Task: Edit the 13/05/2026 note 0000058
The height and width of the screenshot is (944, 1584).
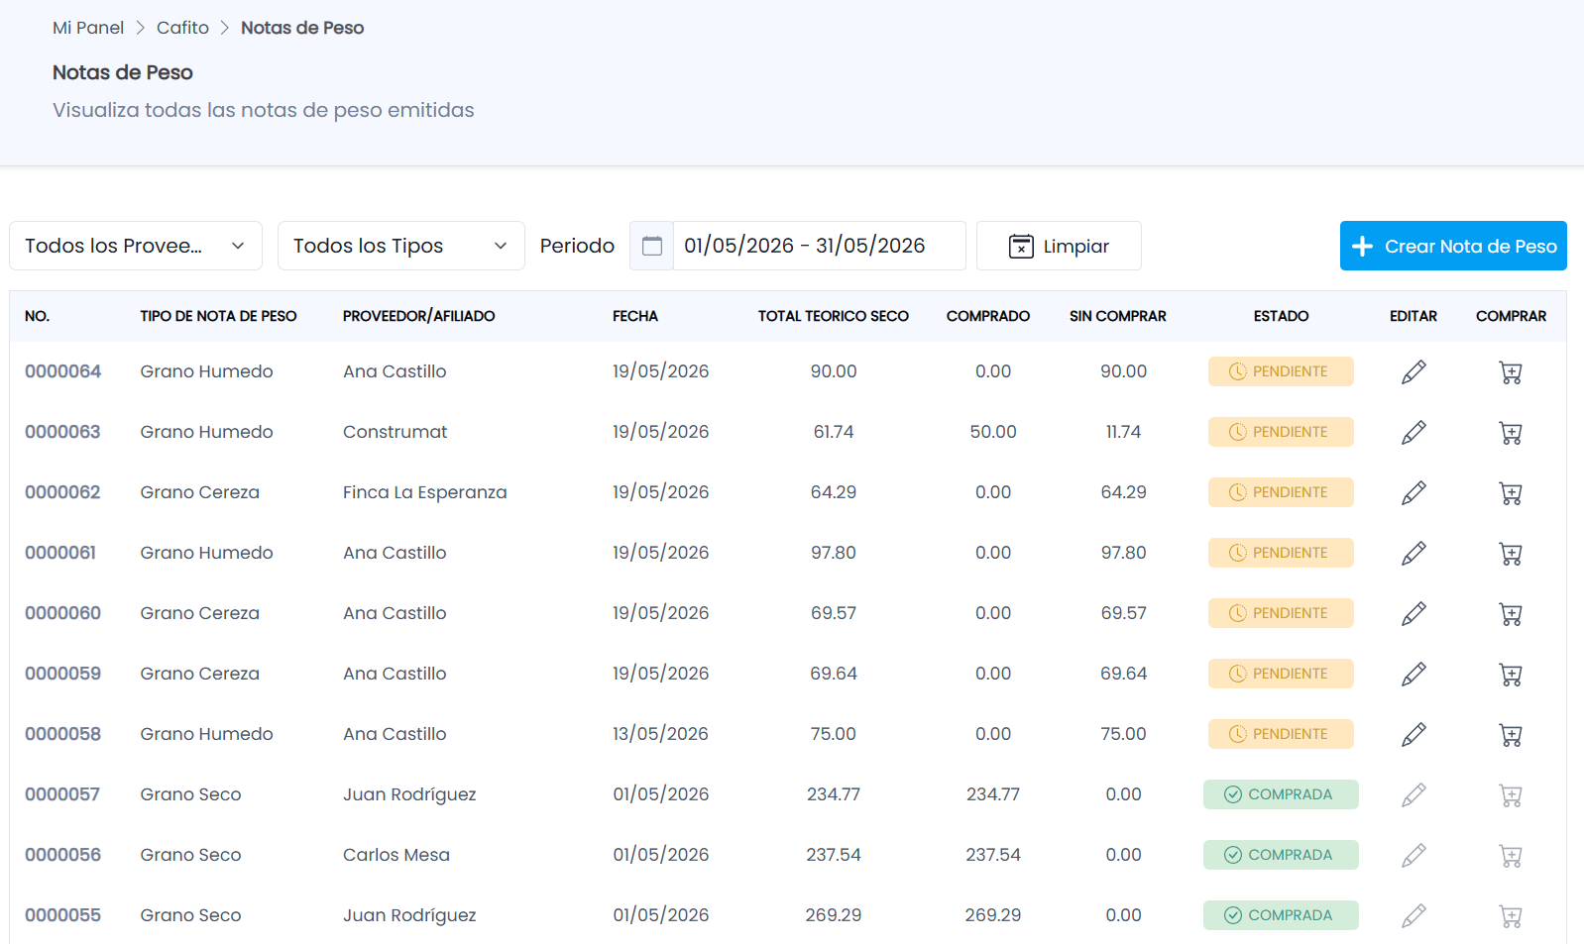Action: tap(1414, 734)
